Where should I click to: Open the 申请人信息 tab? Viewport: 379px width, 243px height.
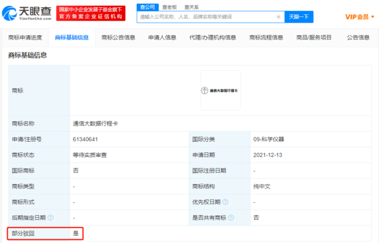click(x=162, y=38)
